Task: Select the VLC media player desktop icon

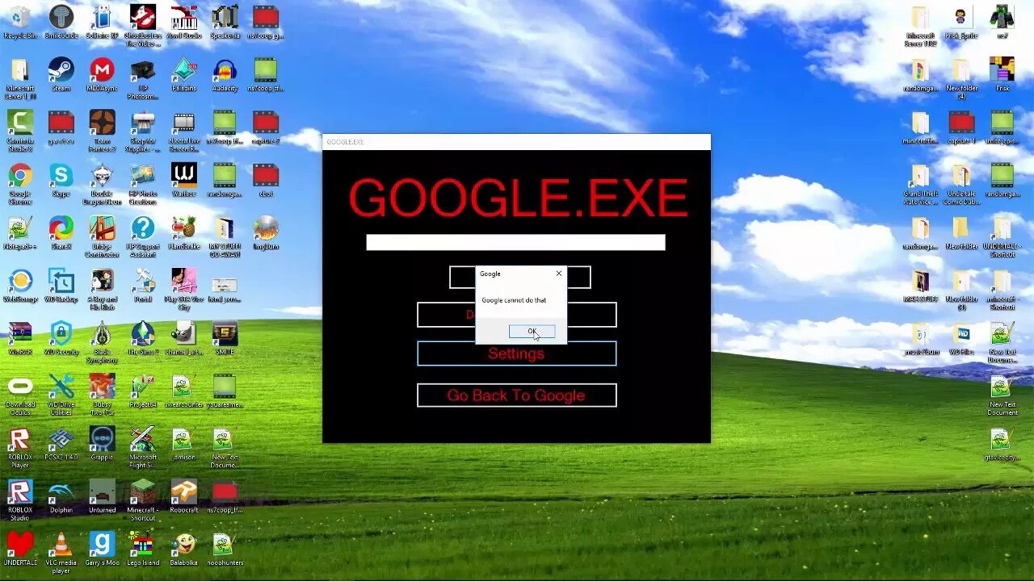Action: [x=61, y=553]
